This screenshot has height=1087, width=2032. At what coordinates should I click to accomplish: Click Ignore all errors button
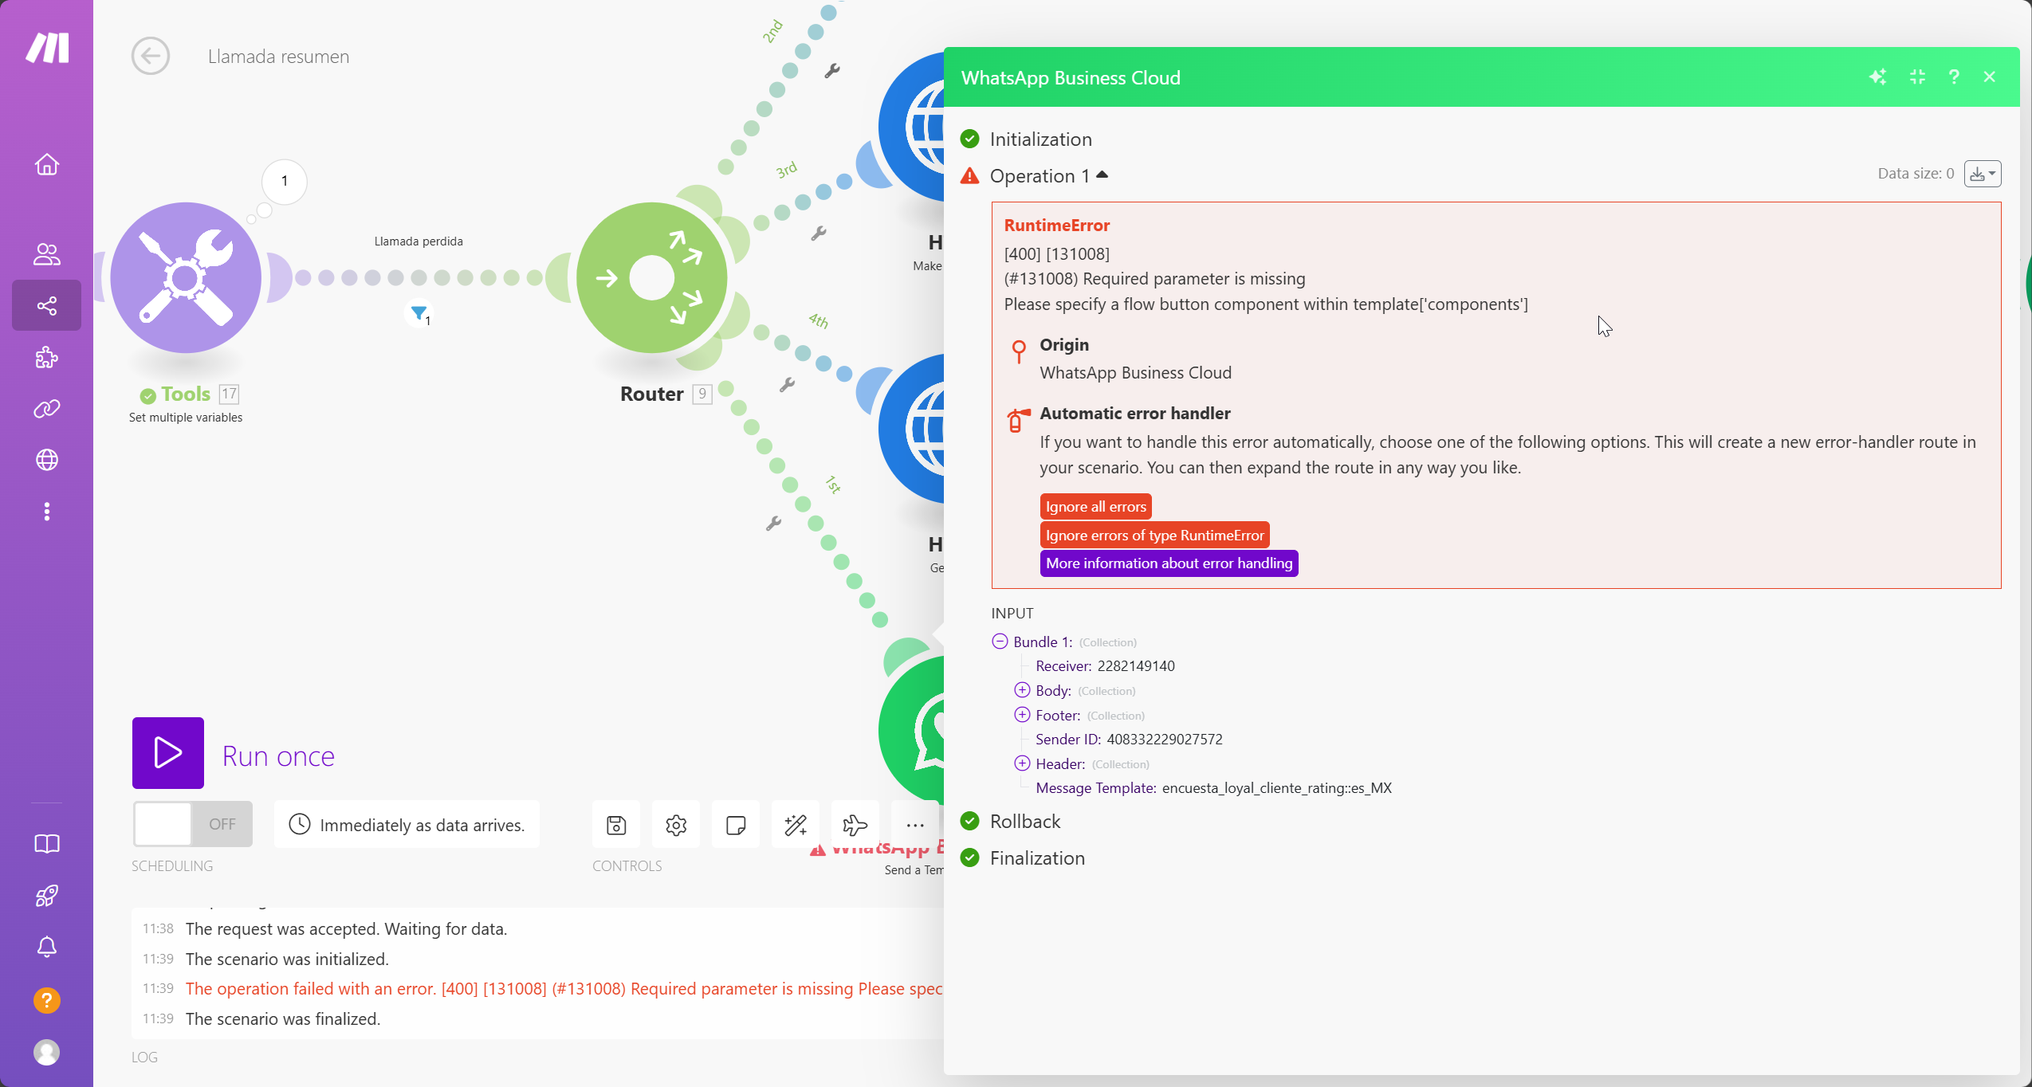point(1095,507)
